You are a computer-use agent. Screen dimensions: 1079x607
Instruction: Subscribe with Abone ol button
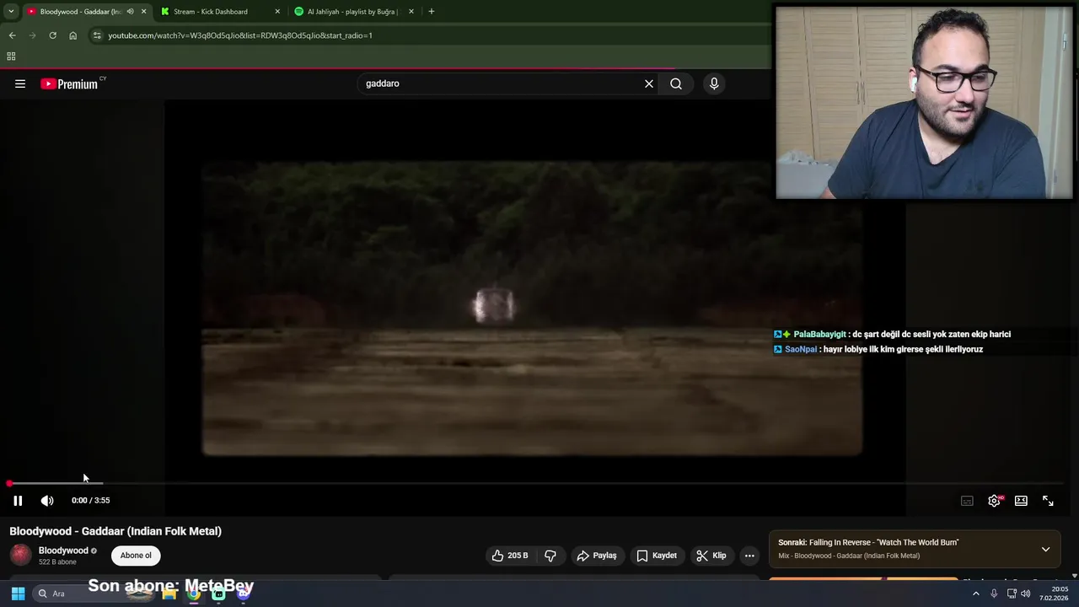point(136,556)
